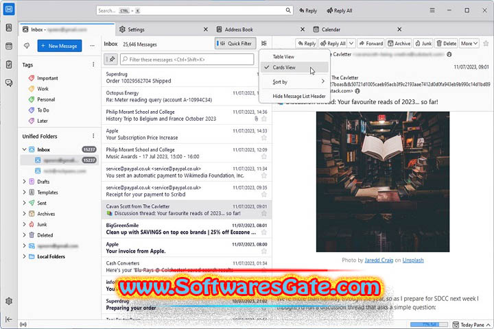Archive the open message
Image resolution: width=494 pixels, height=329 pixels.
[x=399, y=43]
